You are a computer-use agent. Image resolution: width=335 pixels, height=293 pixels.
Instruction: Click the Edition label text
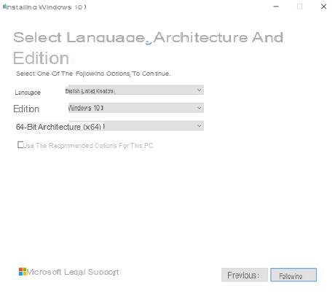click(26, 109)
